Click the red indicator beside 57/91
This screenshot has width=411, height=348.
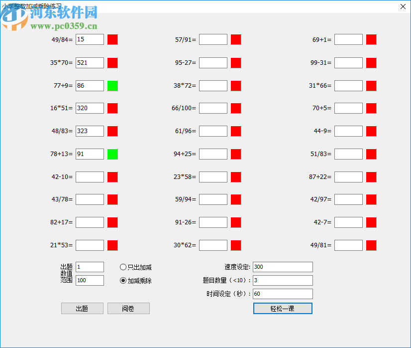[x=236, y=39]
